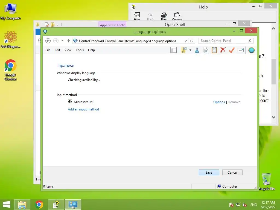Open the Tools menu
280x210 pixels.
[80, 50]
